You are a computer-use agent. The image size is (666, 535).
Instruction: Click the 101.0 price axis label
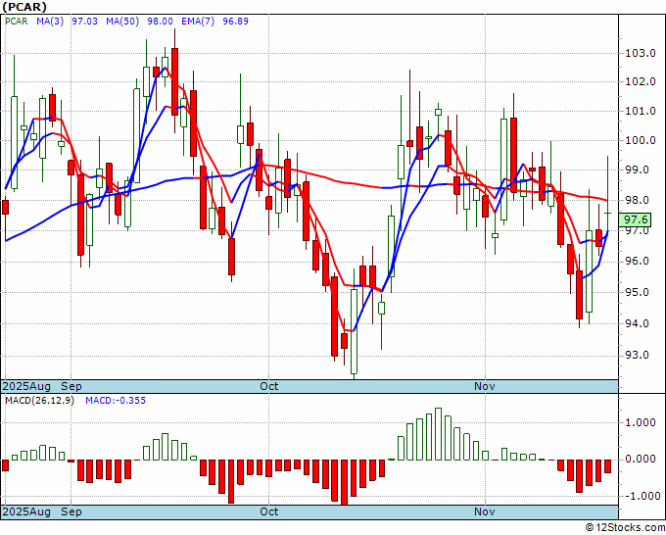pos(641,112)
